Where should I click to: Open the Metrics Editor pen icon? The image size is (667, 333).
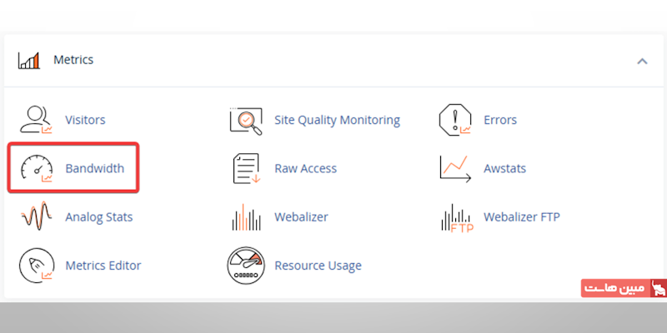pyautogui.click(x=37, y=266)
